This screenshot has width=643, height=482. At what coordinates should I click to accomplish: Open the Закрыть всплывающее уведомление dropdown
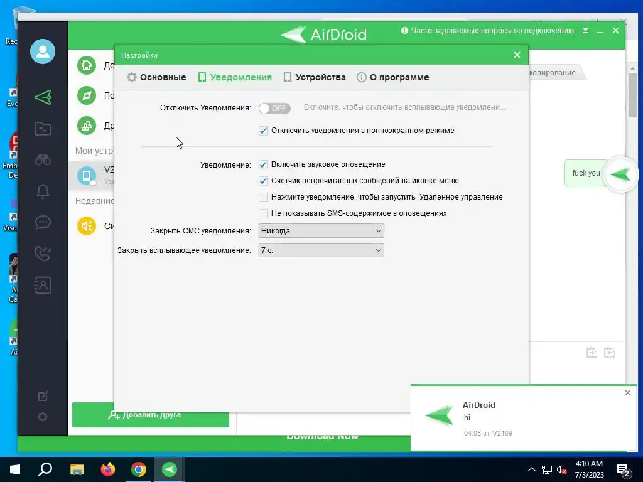321,250
